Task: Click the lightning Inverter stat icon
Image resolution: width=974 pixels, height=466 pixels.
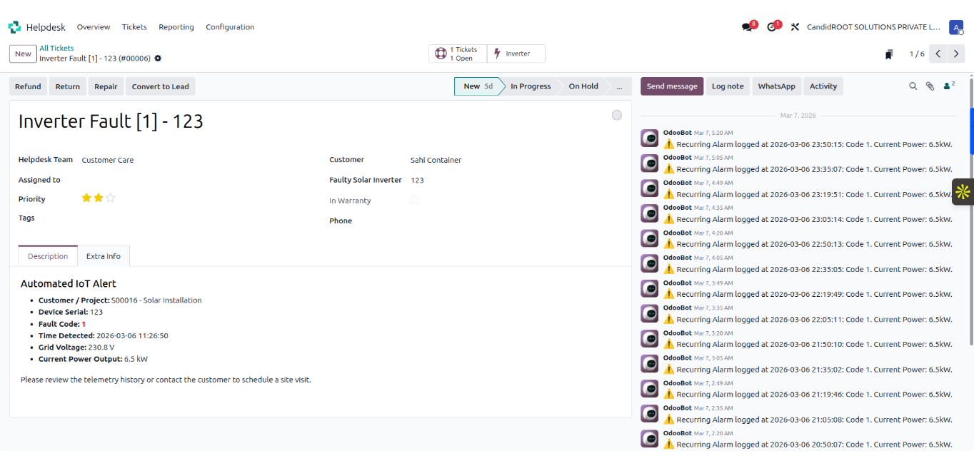Action: (x=497, y=54)
